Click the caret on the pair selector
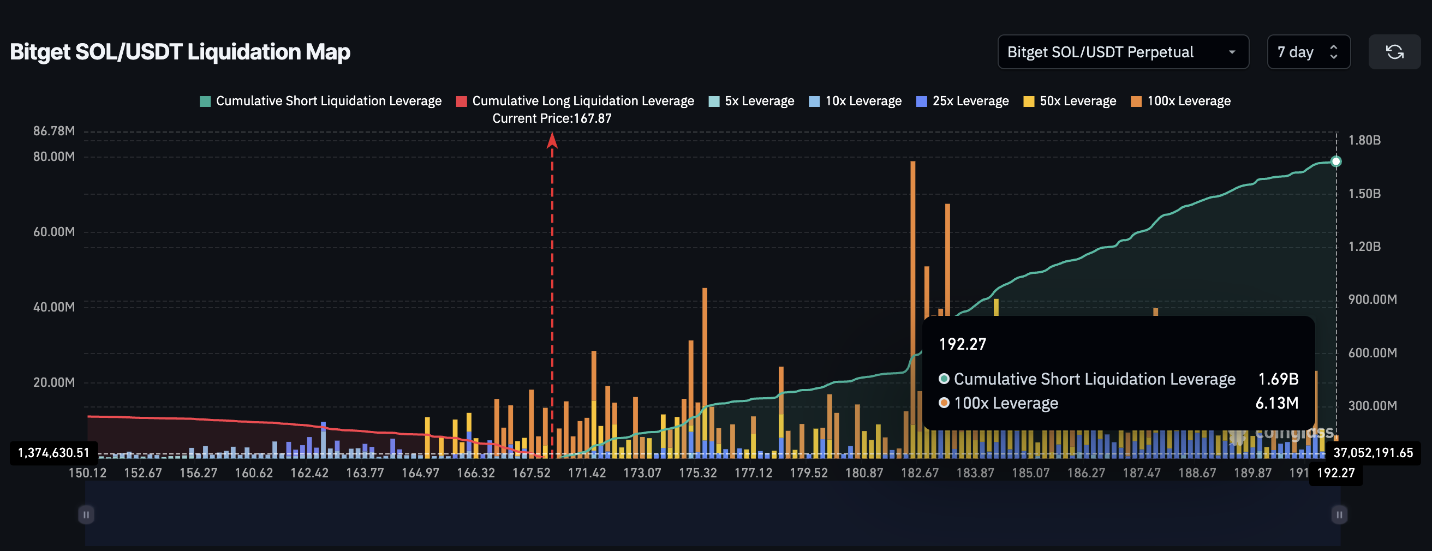1432x551 pixels. pyautogui.click(x=1232, y=52)
